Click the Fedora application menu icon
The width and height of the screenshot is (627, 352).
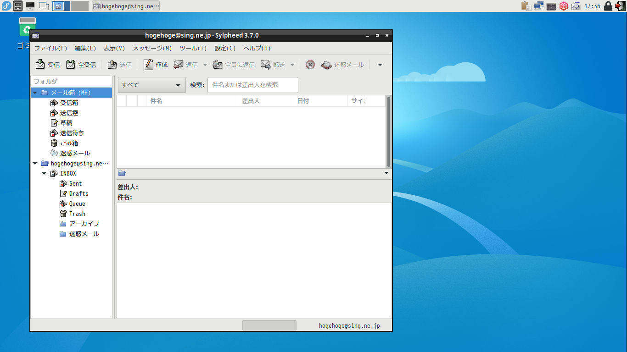point(6,6)
